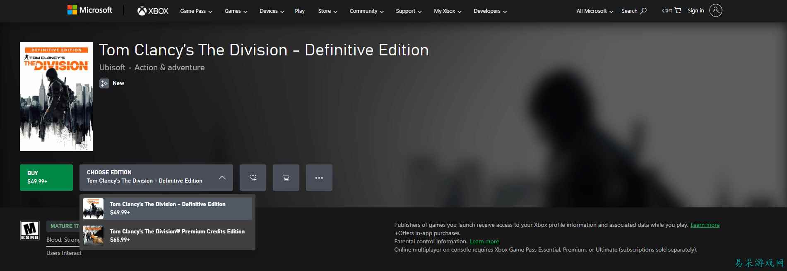Open the All Microsoft dropdown
The image size is (787, 271).
[x=594, y=11]
